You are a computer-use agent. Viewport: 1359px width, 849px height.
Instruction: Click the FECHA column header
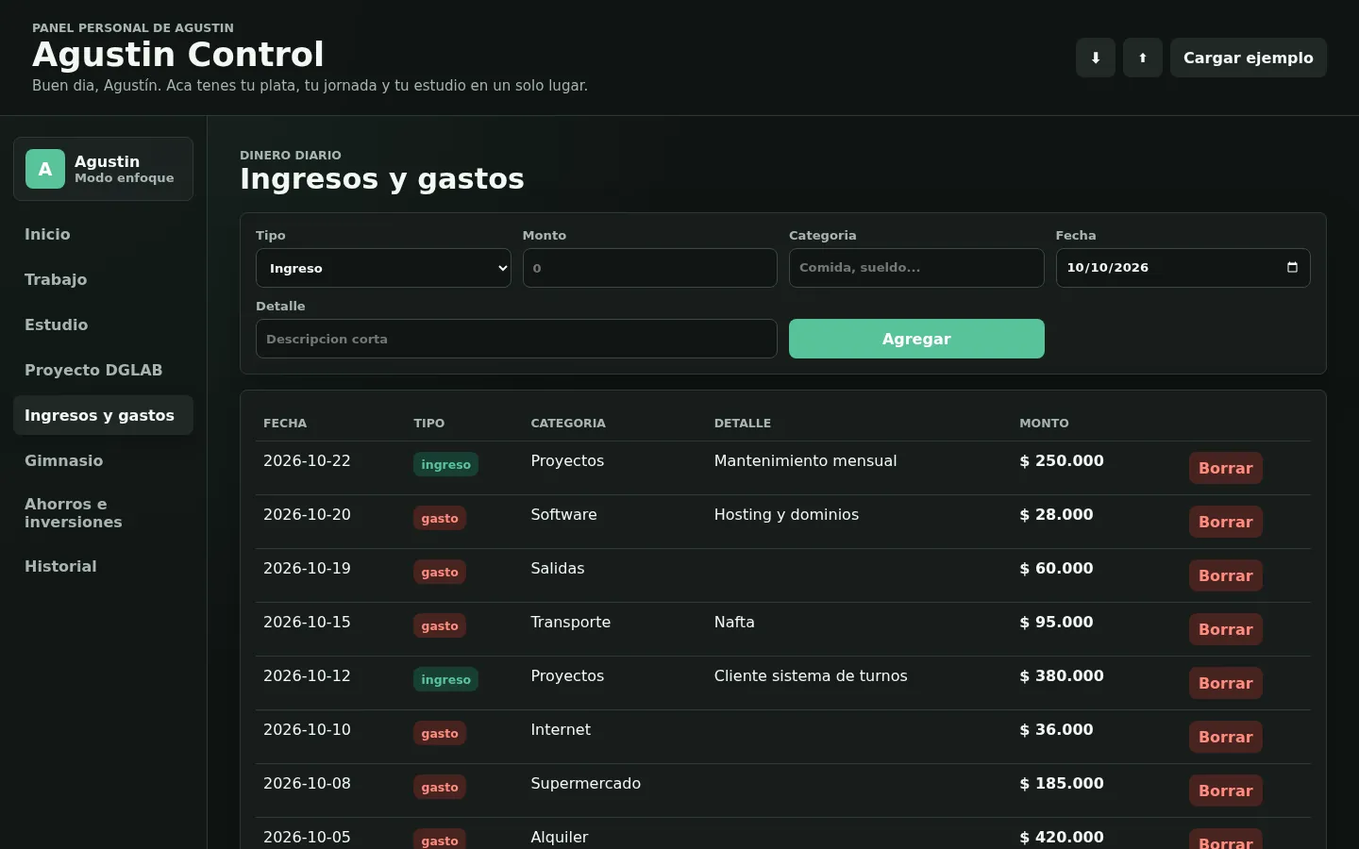[x=285, y=423]
